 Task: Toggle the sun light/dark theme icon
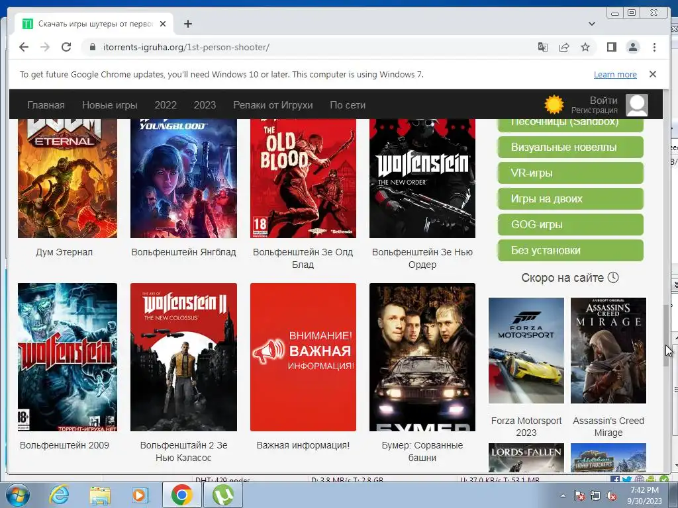(554, 105)
